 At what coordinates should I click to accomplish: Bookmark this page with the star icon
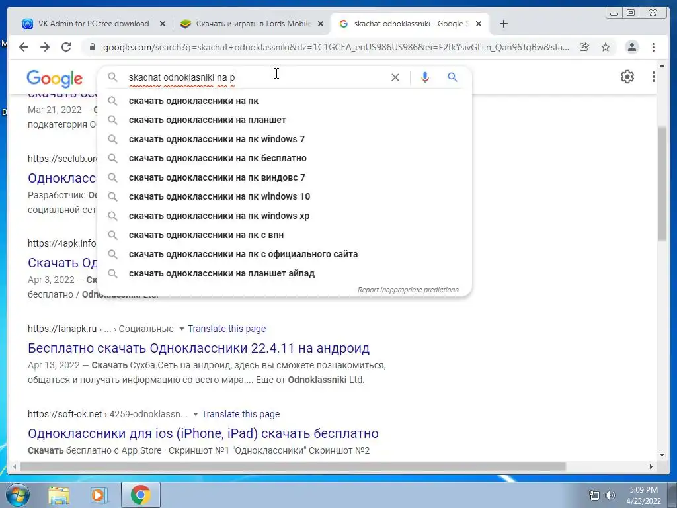pyautogui.click(x=606, y=47)
